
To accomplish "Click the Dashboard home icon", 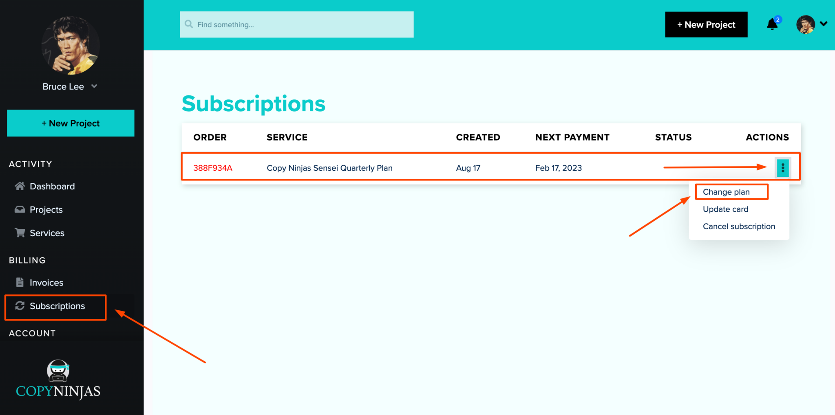I will [20, 186].
